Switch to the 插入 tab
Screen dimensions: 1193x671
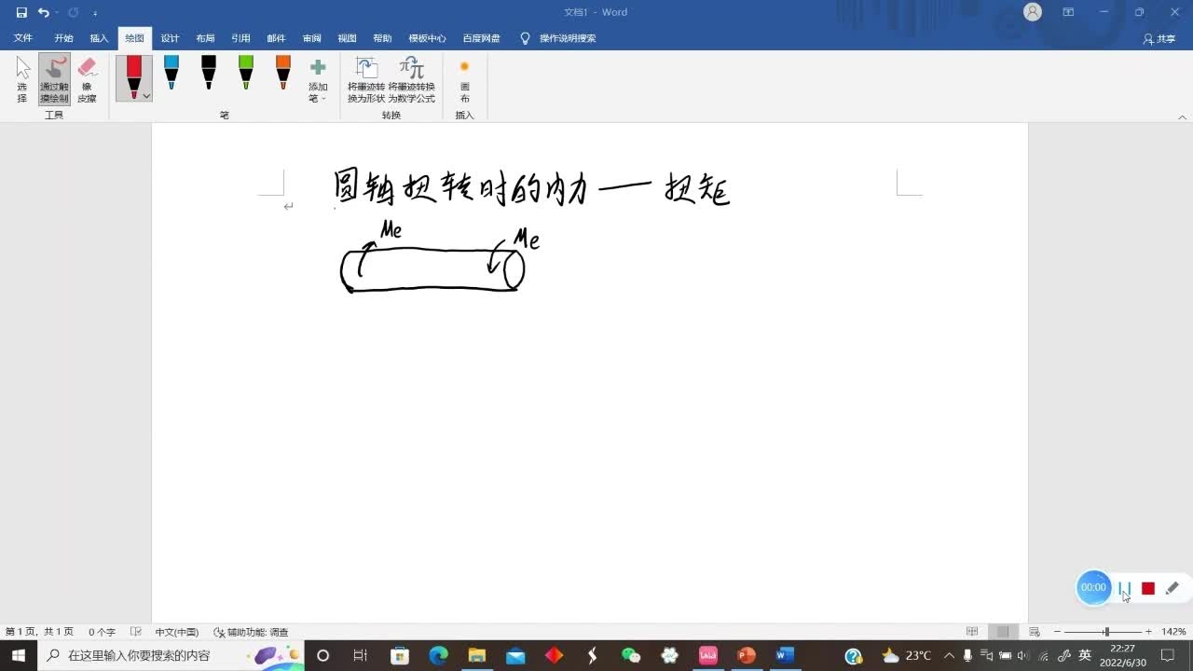tap(99, 38)
